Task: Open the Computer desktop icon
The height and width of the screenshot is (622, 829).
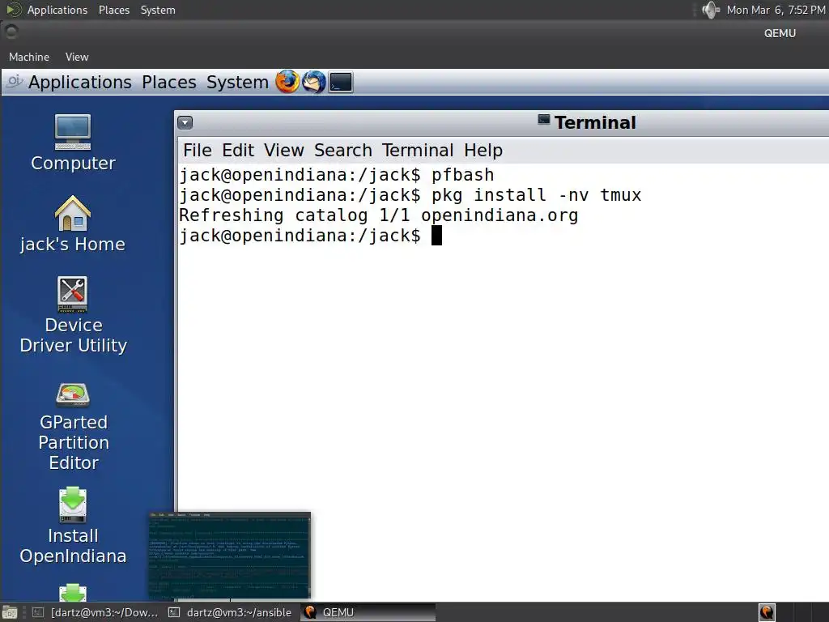Action: click(x=73, y=143)
